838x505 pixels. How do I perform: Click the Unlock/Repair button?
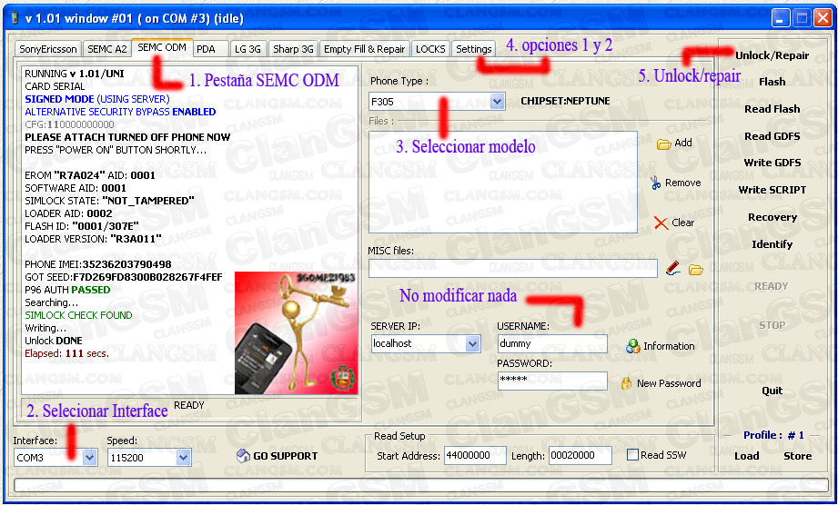pos(772,55)
